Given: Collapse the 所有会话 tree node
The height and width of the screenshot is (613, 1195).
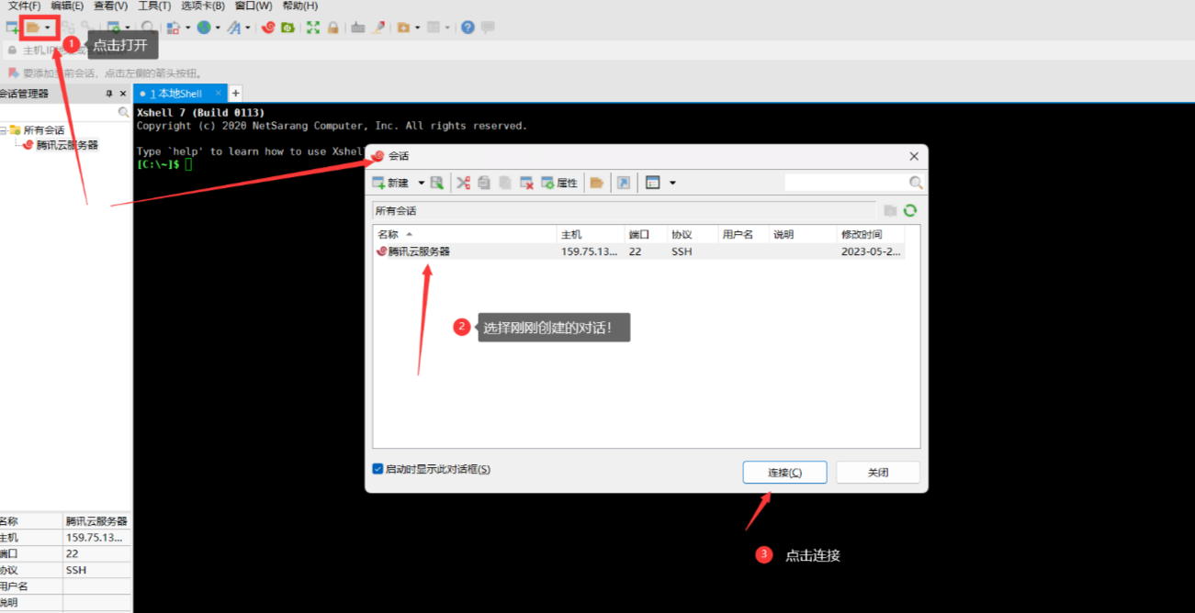Looking at the screenshot, I should click(4, 130).
